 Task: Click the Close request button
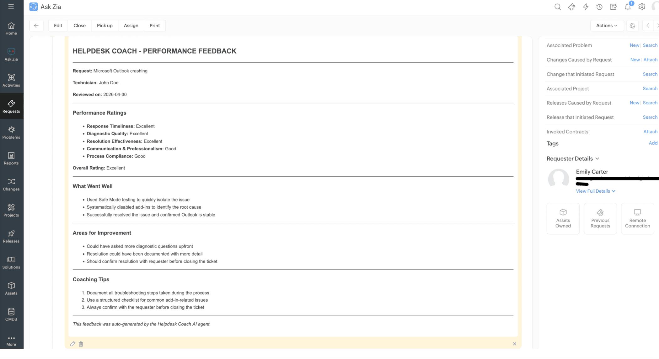pos(79,26)
